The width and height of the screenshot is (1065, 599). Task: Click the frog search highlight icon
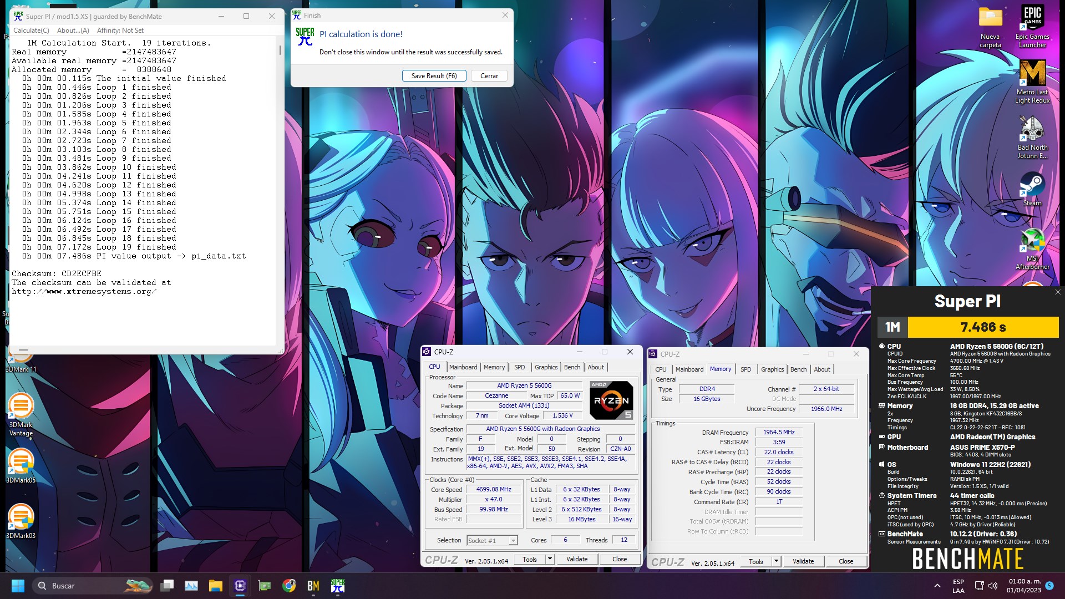pos(137,586)
